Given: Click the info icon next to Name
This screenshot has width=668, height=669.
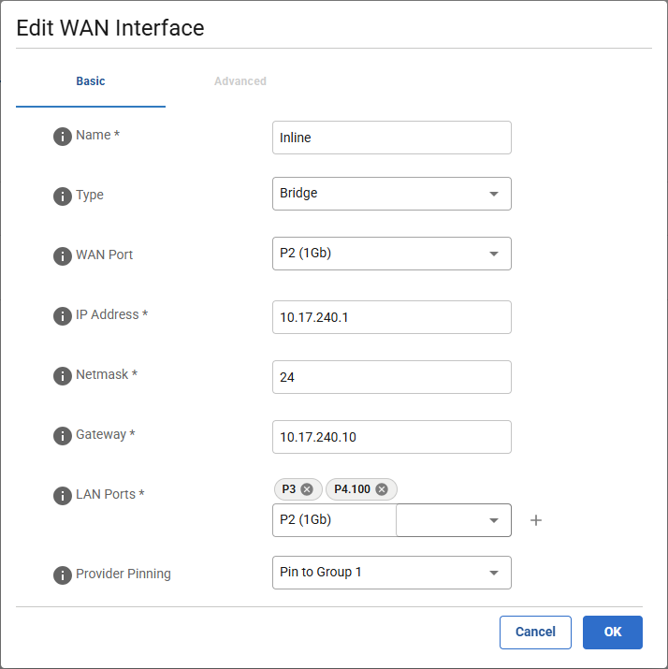Looking at the screenshot, I should tap(63, 137).
